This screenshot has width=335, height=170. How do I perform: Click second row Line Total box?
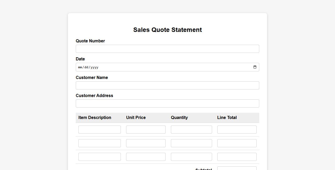237,143
